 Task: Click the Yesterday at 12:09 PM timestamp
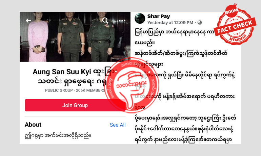[x=170, y=23]
